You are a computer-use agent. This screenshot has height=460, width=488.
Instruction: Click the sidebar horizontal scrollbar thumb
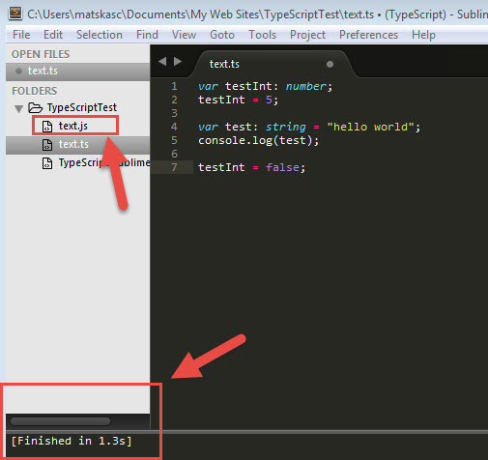(x=60, y=421)
